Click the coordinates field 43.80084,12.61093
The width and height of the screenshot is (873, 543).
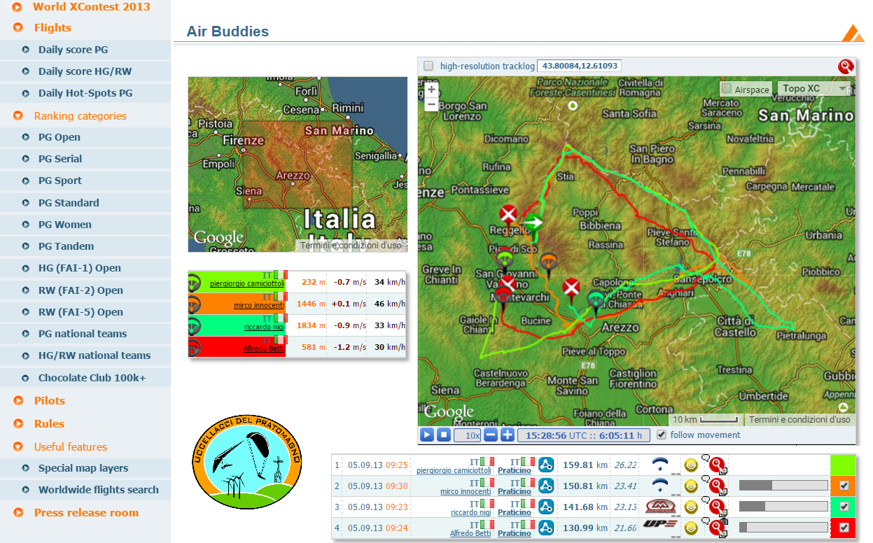[579, 66]
